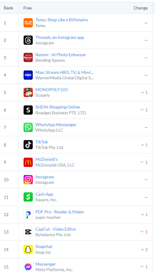This screenshot has width=155, height=272.
Task: Open the CapCut app icon
Action: [28, 232]
